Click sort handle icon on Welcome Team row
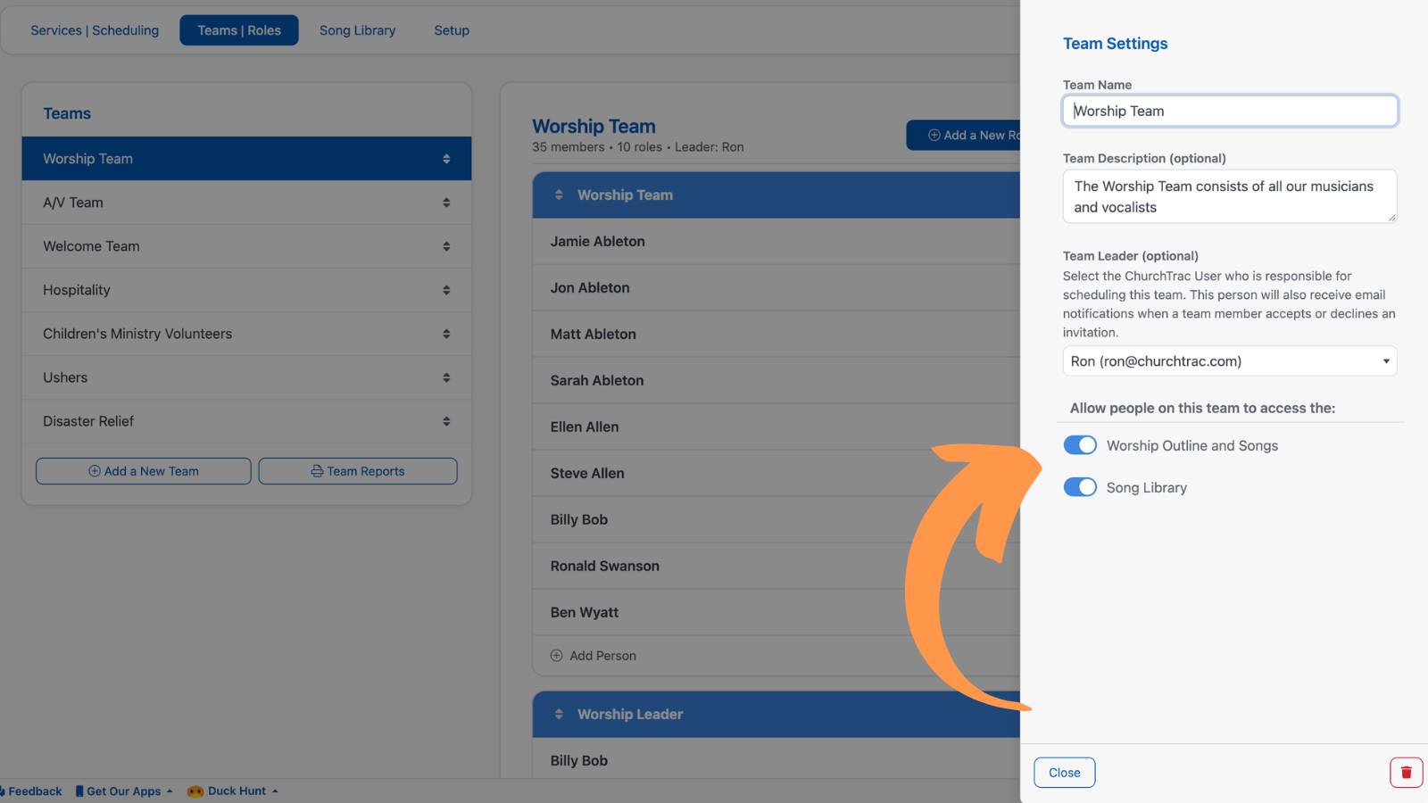Screen dimensions: 1428x803 (x=446, y=246)
